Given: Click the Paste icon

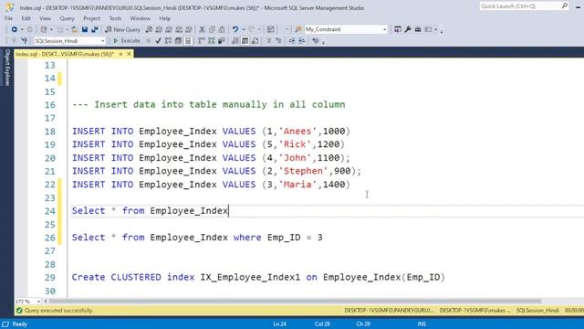Looking at the screenshot, I should (222, 29).
